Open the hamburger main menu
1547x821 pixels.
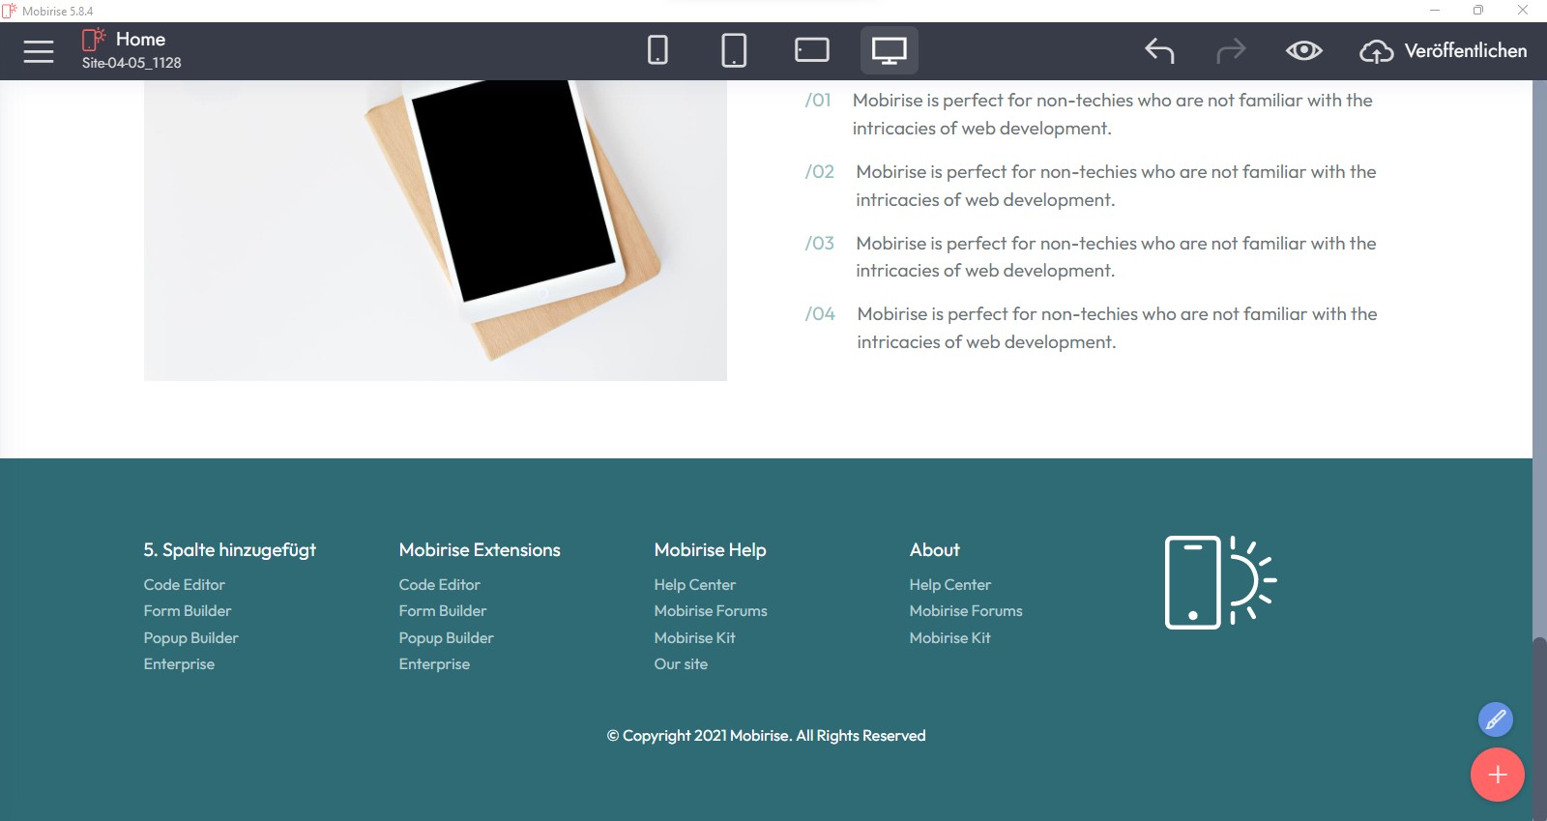(39, 51)
